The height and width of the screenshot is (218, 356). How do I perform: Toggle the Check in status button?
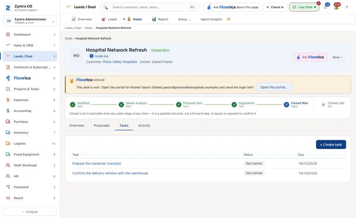tap(275, 7)
